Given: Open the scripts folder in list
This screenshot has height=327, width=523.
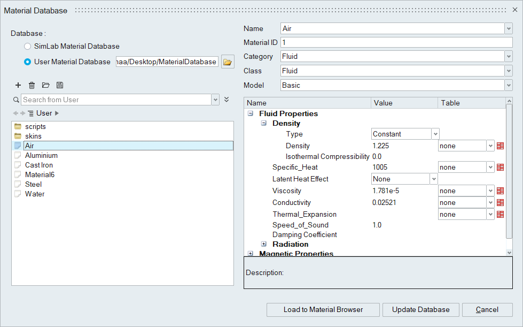Looking at the screenshot, I should click(35, 127).
